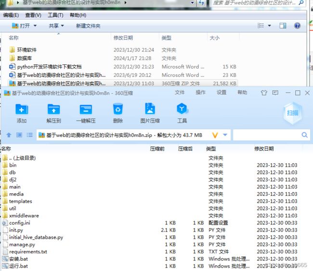
Task: Open the 帮助 menu in 360压缩
Action: [x=242, y=93]
